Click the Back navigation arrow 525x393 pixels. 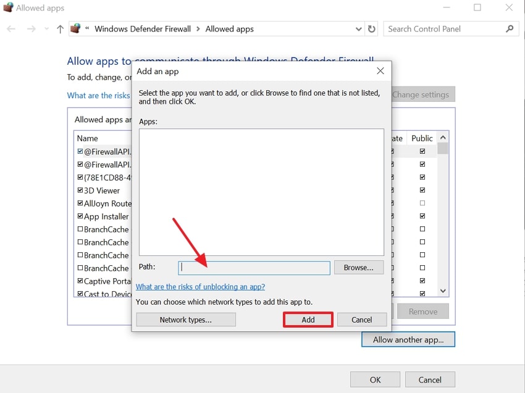point(11,29)
